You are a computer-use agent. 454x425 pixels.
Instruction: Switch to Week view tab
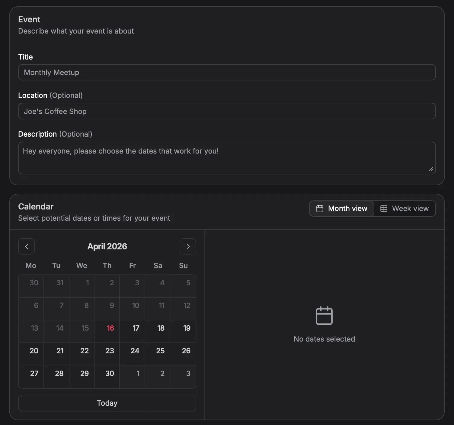[405, 209]
